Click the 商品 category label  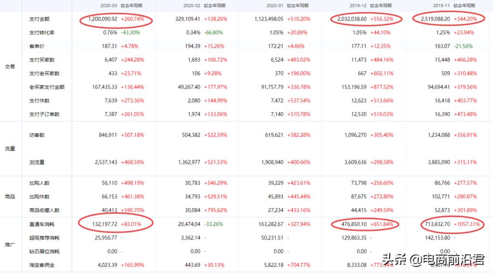click(10, 196)
